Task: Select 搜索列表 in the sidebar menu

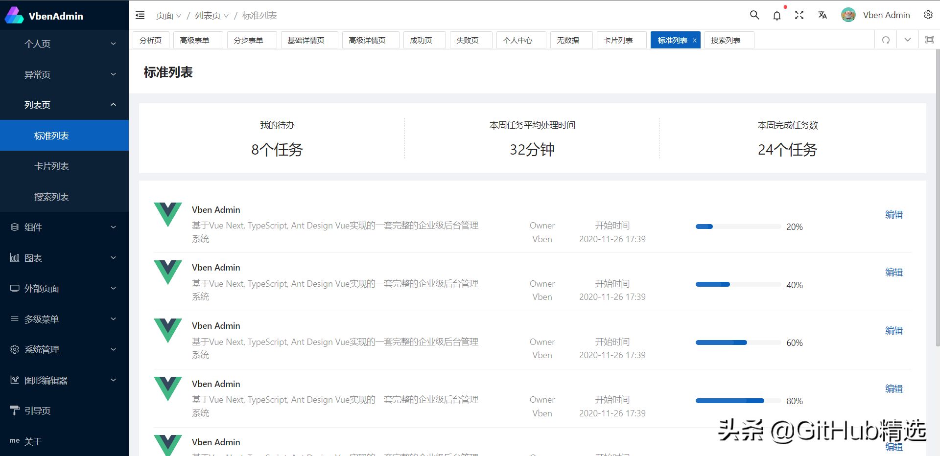Action: coord(51,196)
